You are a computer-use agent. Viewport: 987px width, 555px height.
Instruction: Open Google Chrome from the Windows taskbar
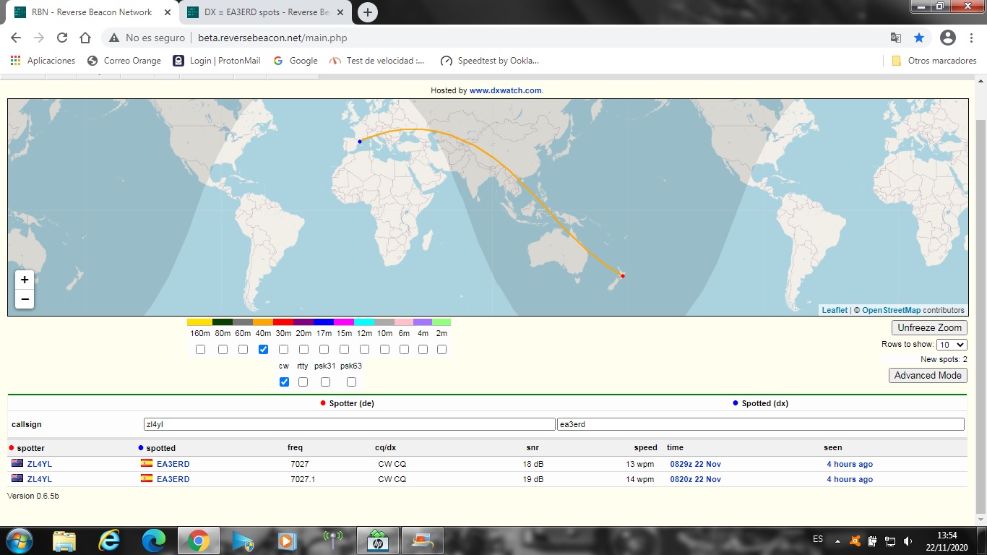(x=198, y=540)
